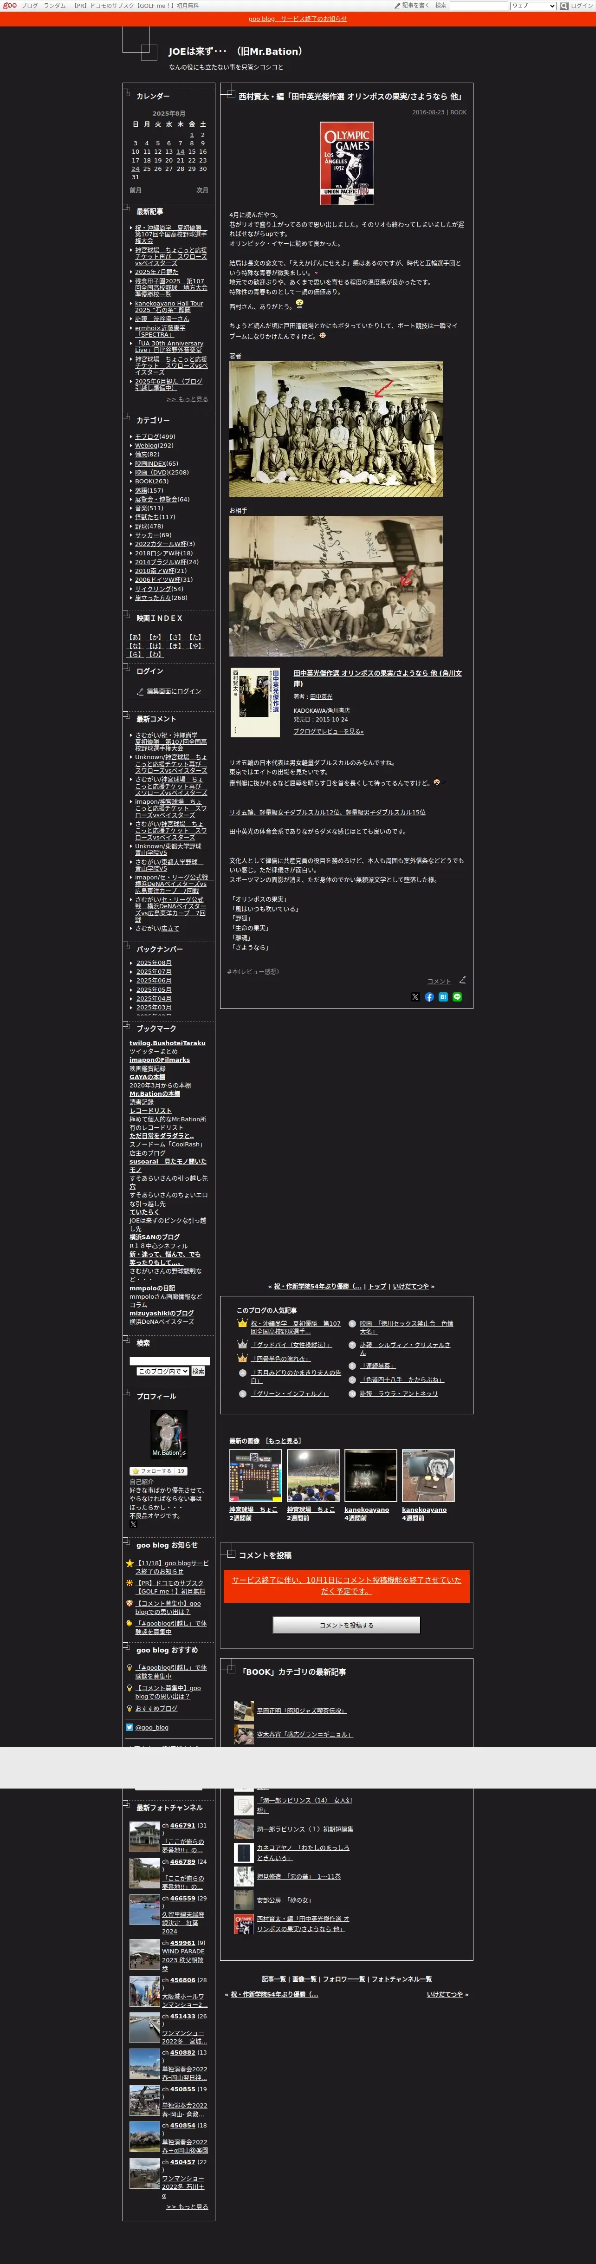Open the 2025年7月観た recent article

[x=156, y=273]
